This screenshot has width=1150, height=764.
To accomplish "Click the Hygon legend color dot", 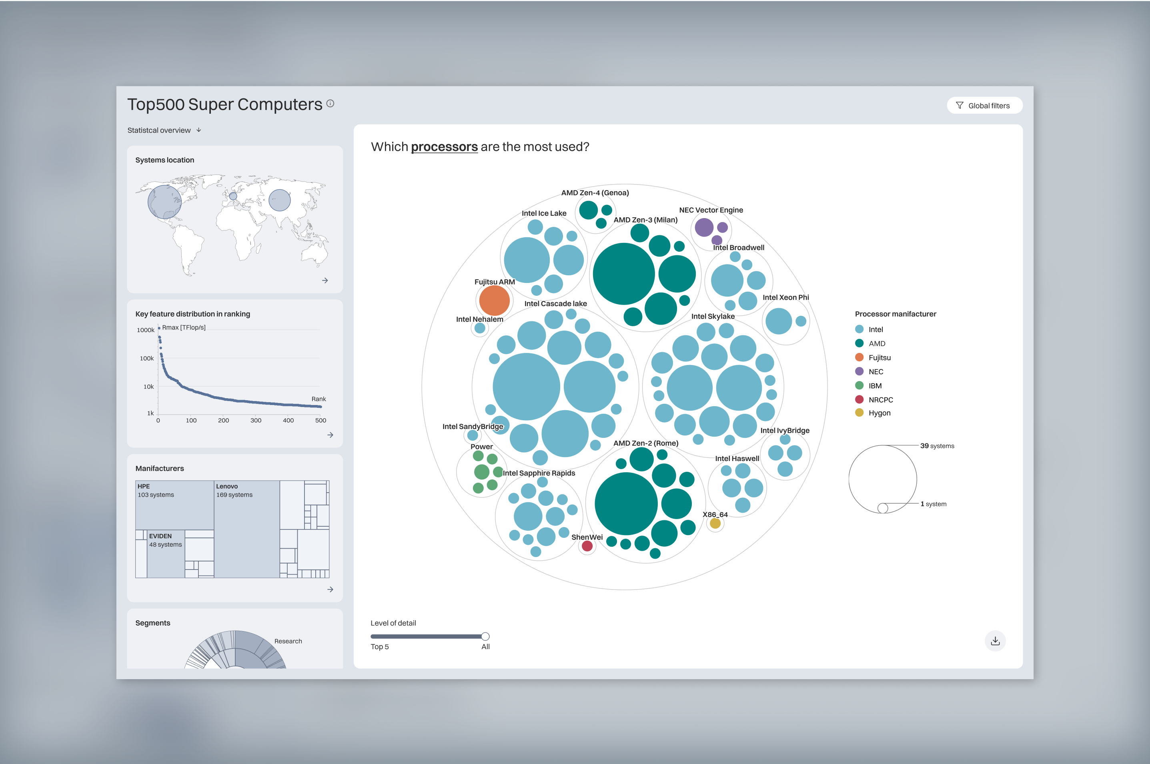I will [x=859, y=413].
